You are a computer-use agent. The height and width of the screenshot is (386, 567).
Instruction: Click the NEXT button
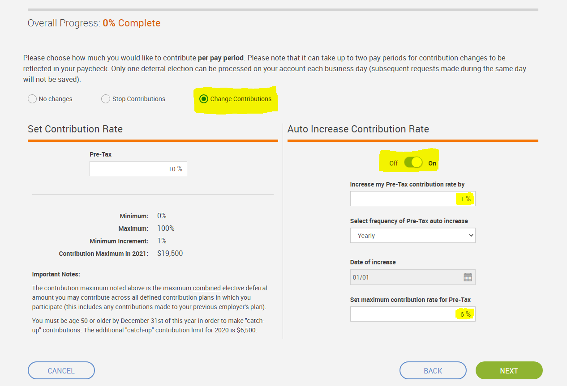click(x=509, y=370)
